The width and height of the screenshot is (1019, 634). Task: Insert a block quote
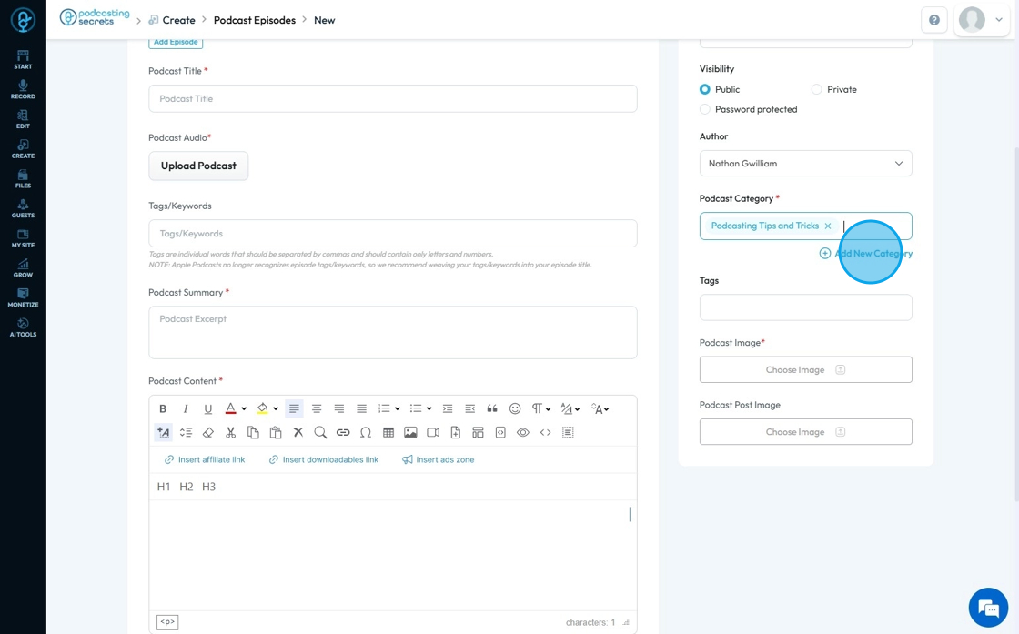click(x=492, y=408)
